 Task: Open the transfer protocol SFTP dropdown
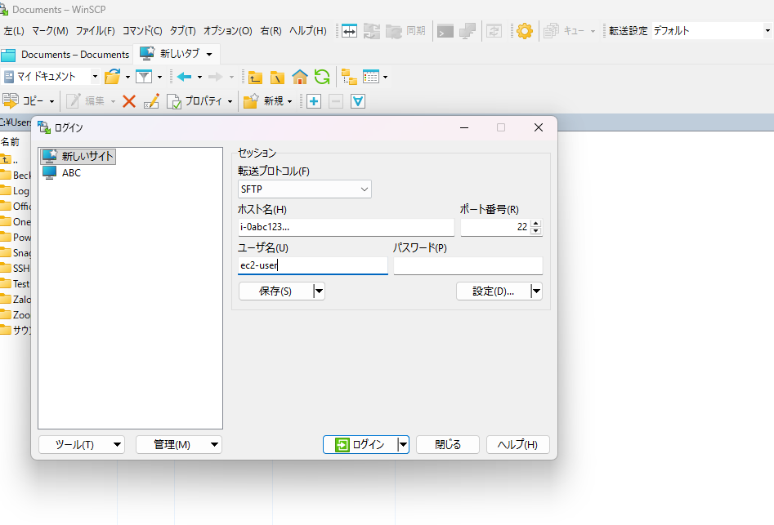coord(304,189)
